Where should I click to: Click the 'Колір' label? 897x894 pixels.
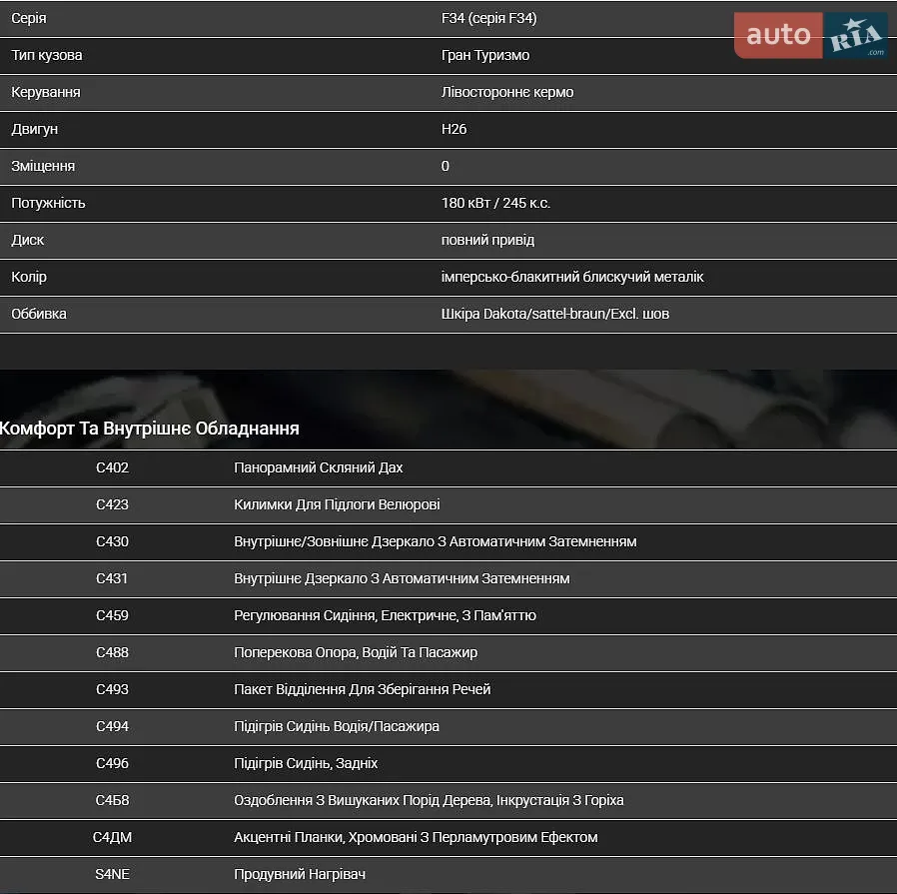point(29,277)
